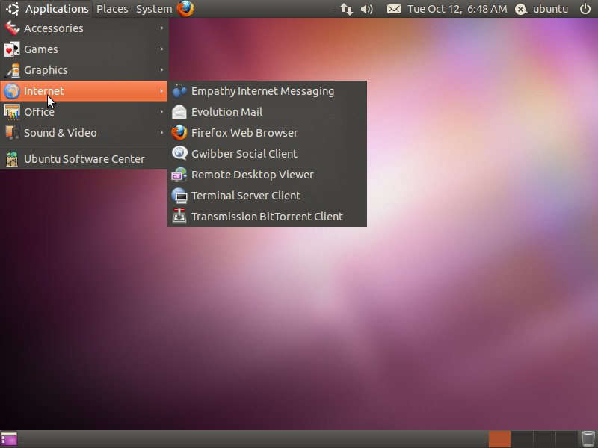
Task: Select Sound & Video category
Action: tap(84, 133)
